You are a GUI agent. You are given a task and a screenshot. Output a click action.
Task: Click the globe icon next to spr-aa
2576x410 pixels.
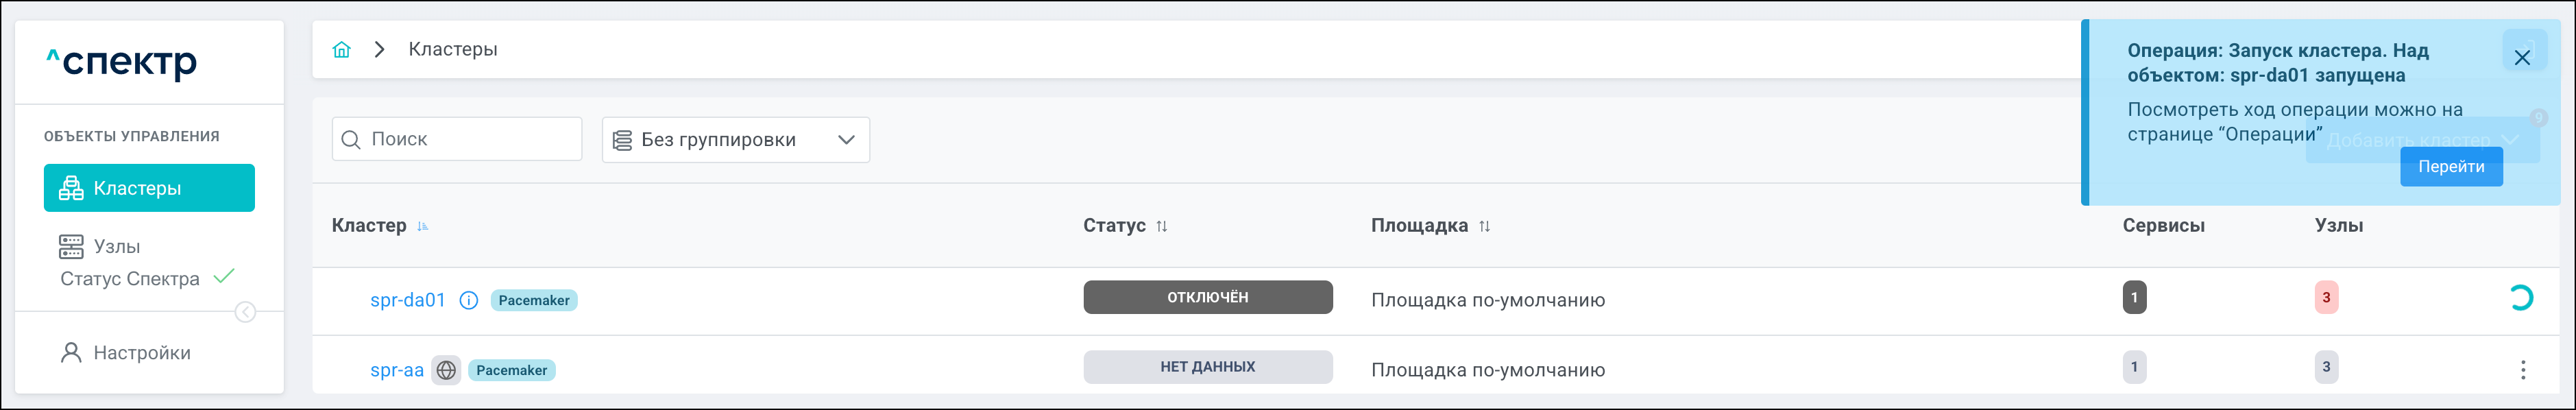click(446, 370)
